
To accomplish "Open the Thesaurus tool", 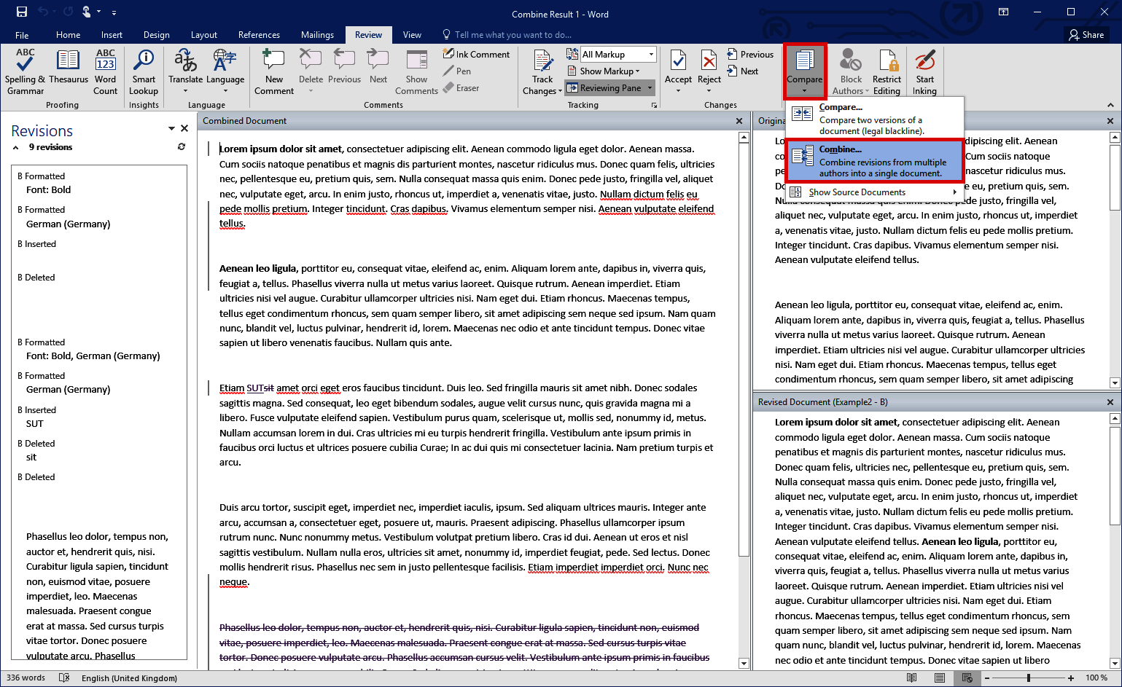I will (69, 67).
